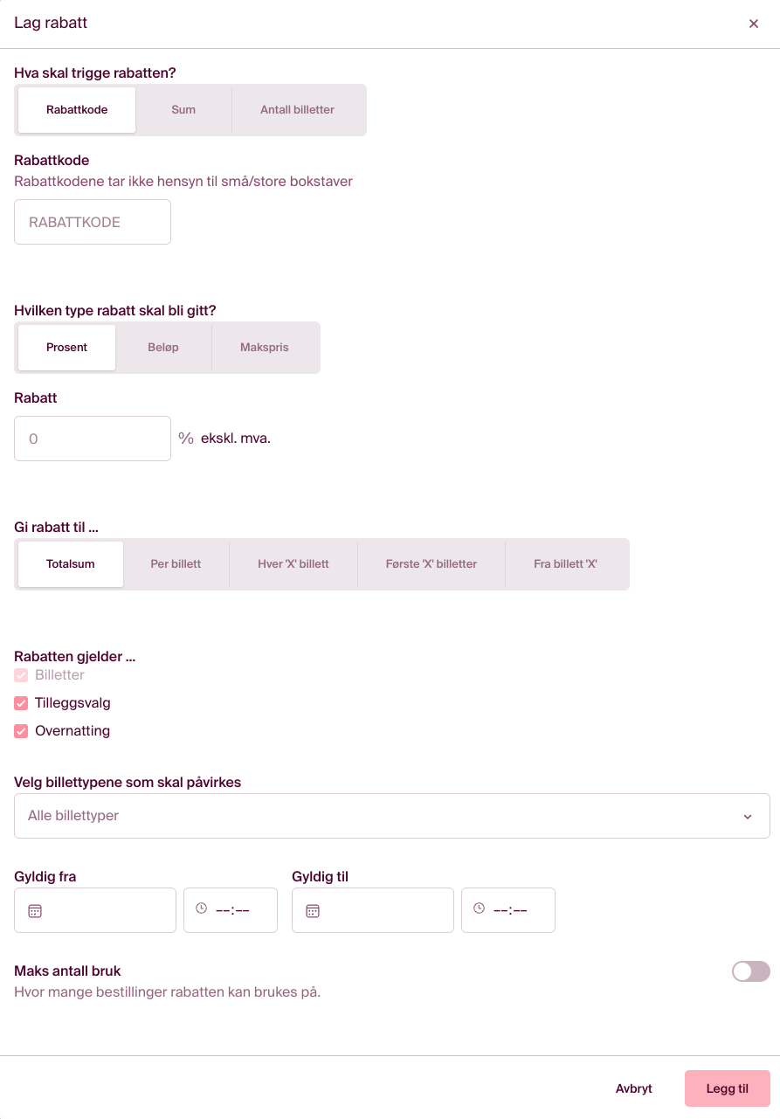Open the Gyldig til calendar icon

pyautogui.click(x=313, y=910)
